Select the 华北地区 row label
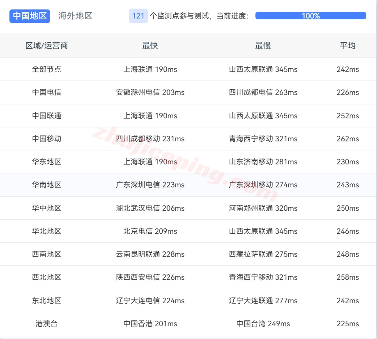Screen dimensions: 377x339 [x=47, y=231]
